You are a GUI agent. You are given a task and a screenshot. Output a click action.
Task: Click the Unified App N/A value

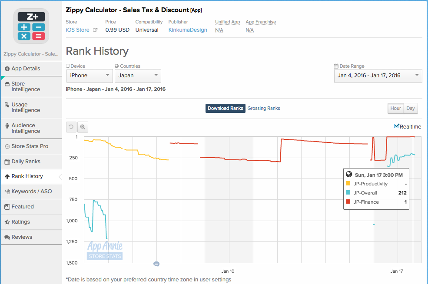[219, 30]
